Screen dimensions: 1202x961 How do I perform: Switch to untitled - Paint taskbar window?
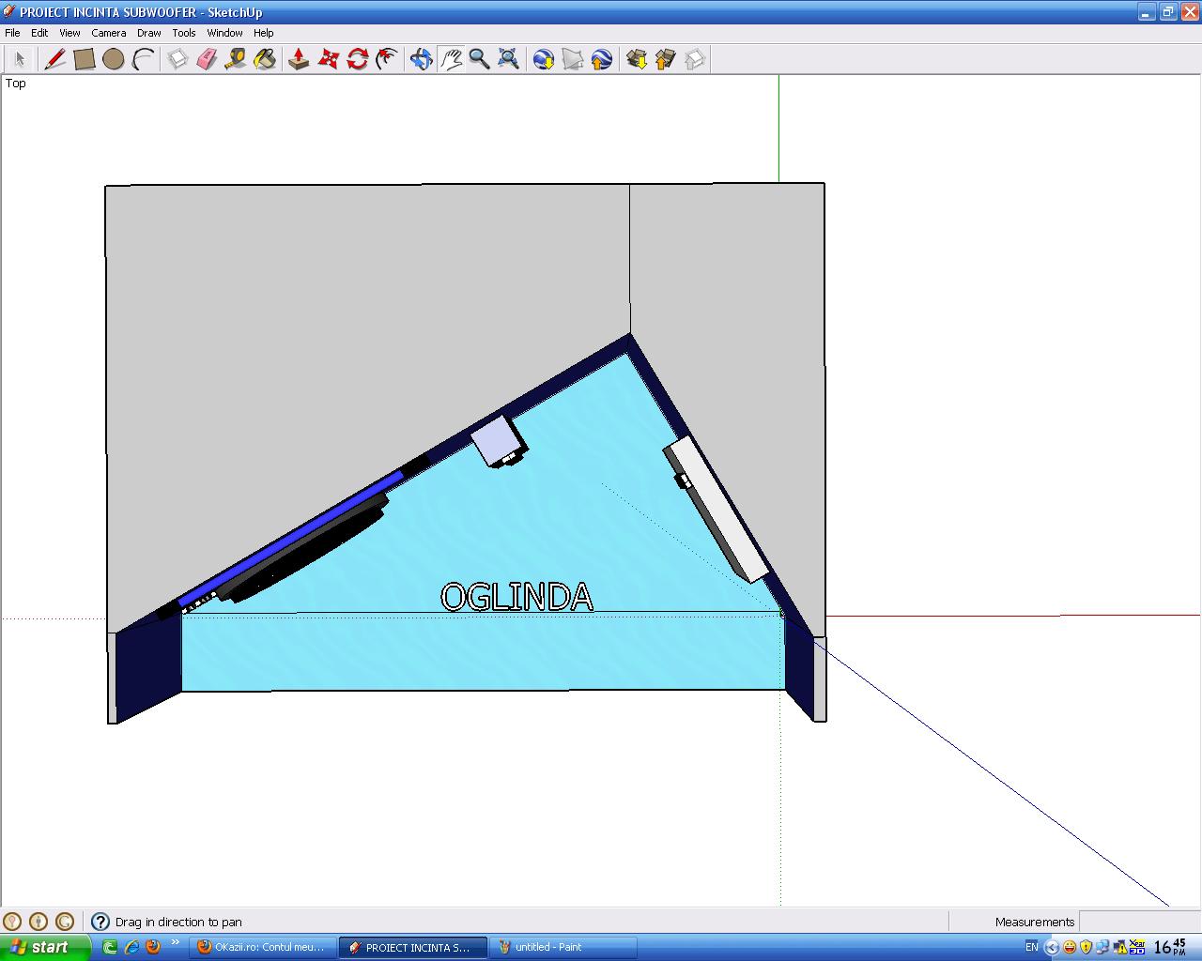pyautogui.click(x=562, y=947)
